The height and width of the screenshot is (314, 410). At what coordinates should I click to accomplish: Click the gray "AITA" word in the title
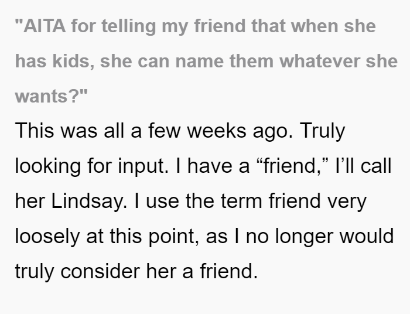pyautogui.click(x=45, y=26)
